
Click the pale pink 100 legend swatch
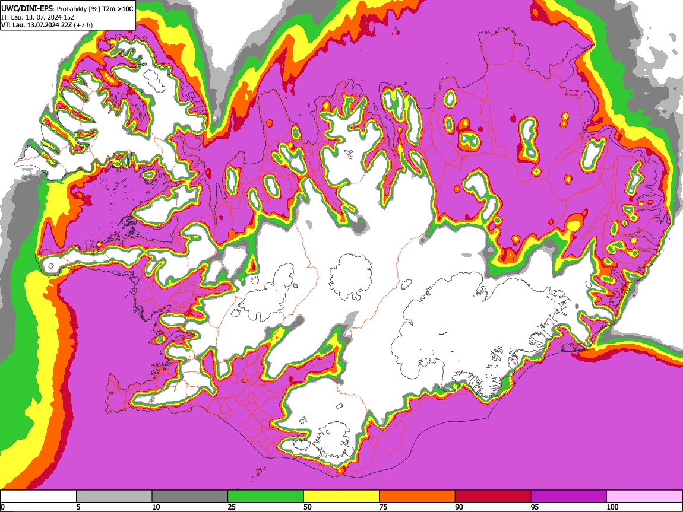644,497
